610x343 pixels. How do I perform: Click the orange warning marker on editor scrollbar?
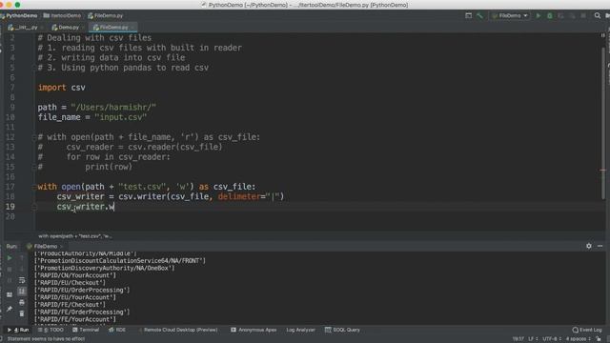[x=603, y=170]
